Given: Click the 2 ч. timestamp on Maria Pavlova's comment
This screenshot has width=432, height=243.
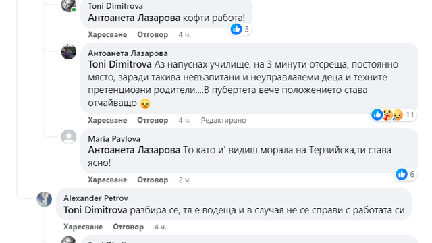Looking at the screenshot, I should 184,180.
